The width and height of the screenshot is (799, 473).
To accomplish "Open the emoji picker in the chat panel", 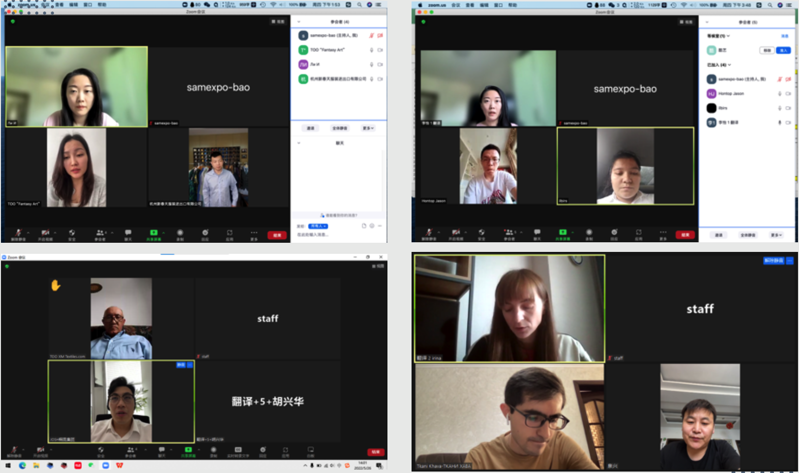I will tap(372, 226).
